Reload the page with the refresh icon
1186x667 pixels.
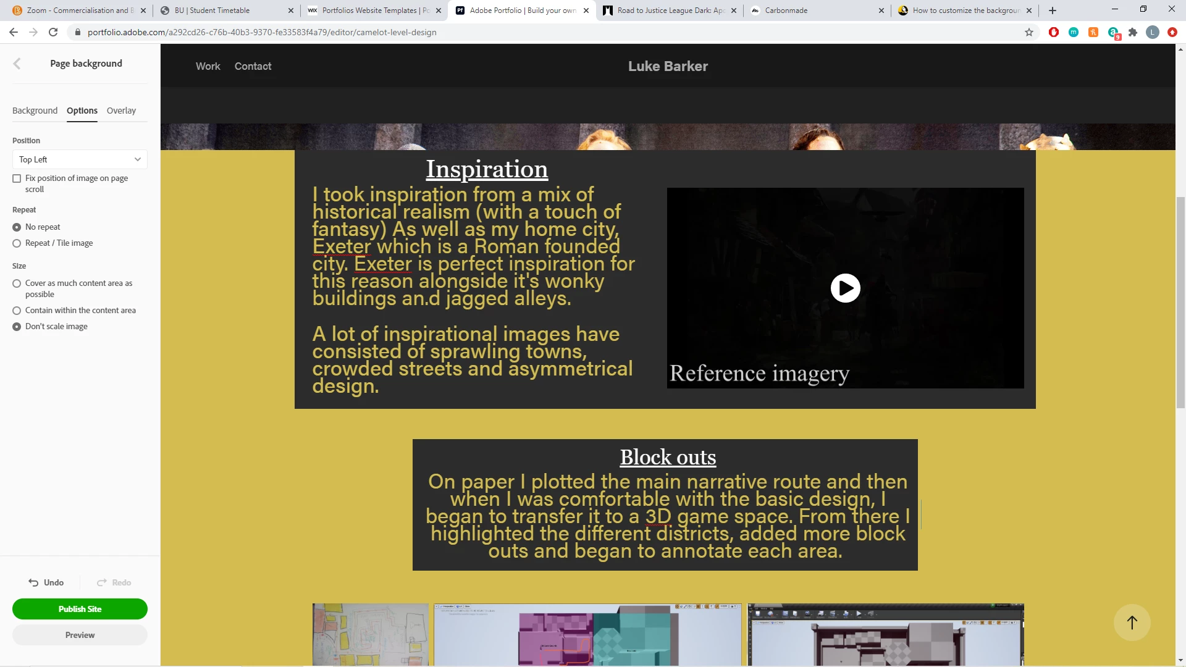(x=53, y=32)
